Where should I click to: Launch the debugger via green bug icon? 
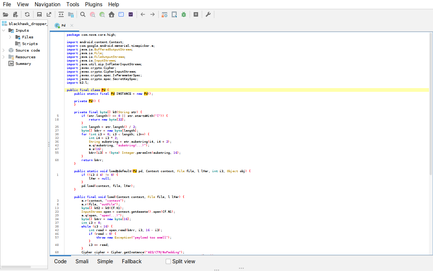[x=184, y=15]
